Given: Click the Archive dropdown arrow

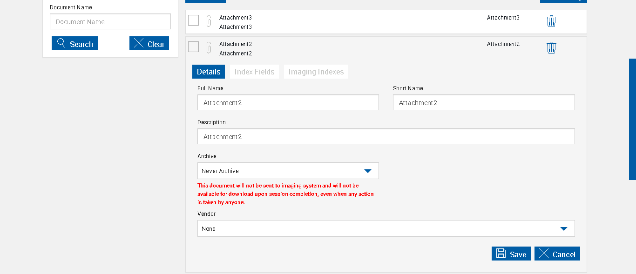Looking at the screenshot, I should tap(368, 171).
